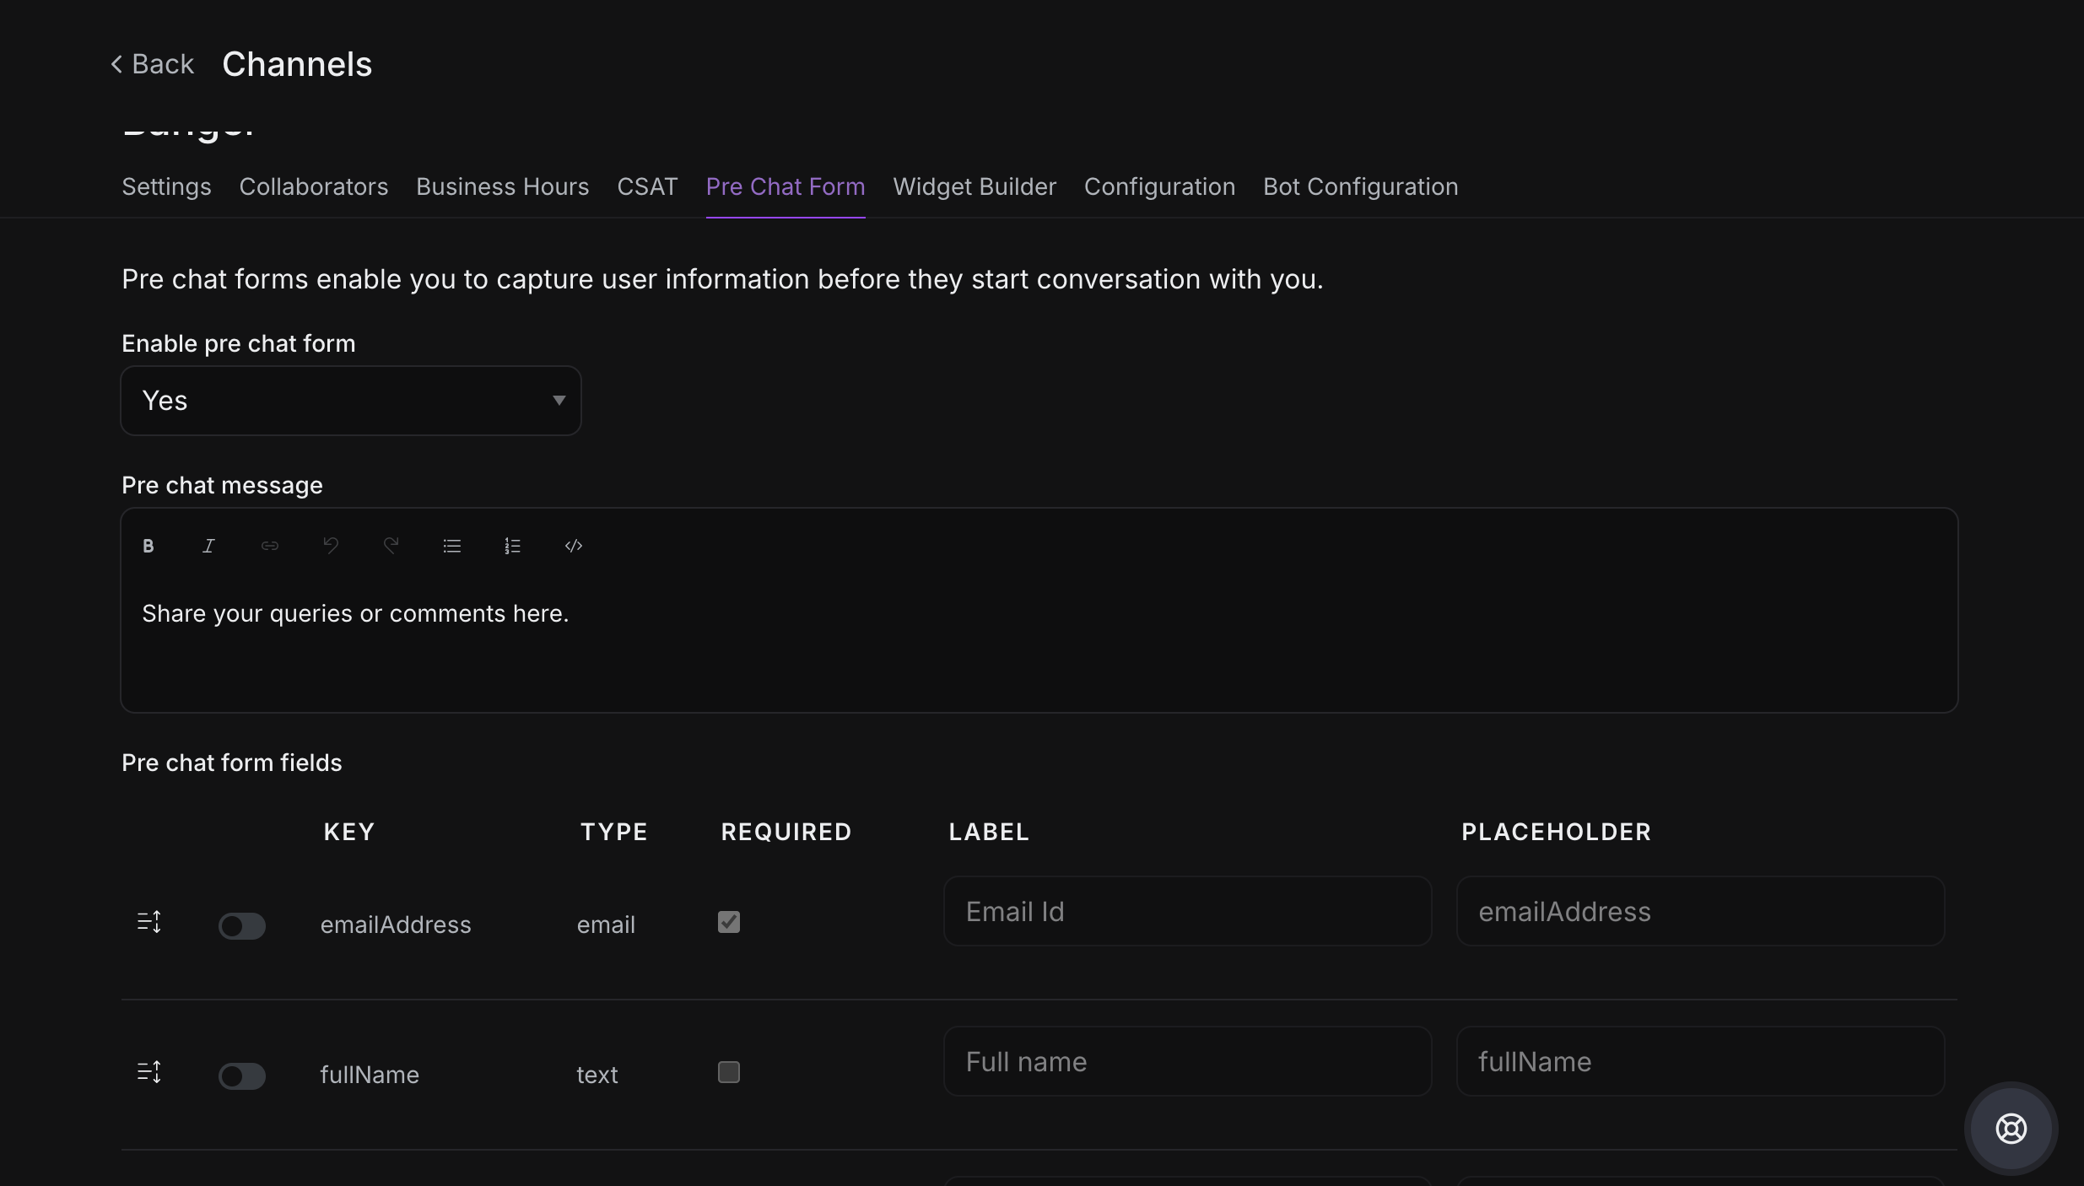Click the undo icon in editor
The width and height of the screenshot is (2084, 1186).
click(x=331, y=546)
